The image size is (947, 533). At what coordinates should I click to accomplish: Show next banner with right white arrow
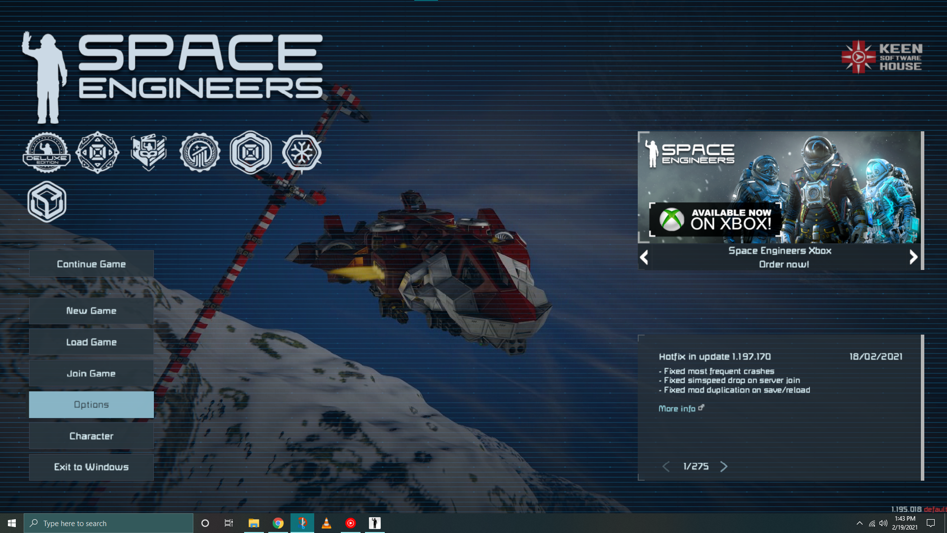913,257
